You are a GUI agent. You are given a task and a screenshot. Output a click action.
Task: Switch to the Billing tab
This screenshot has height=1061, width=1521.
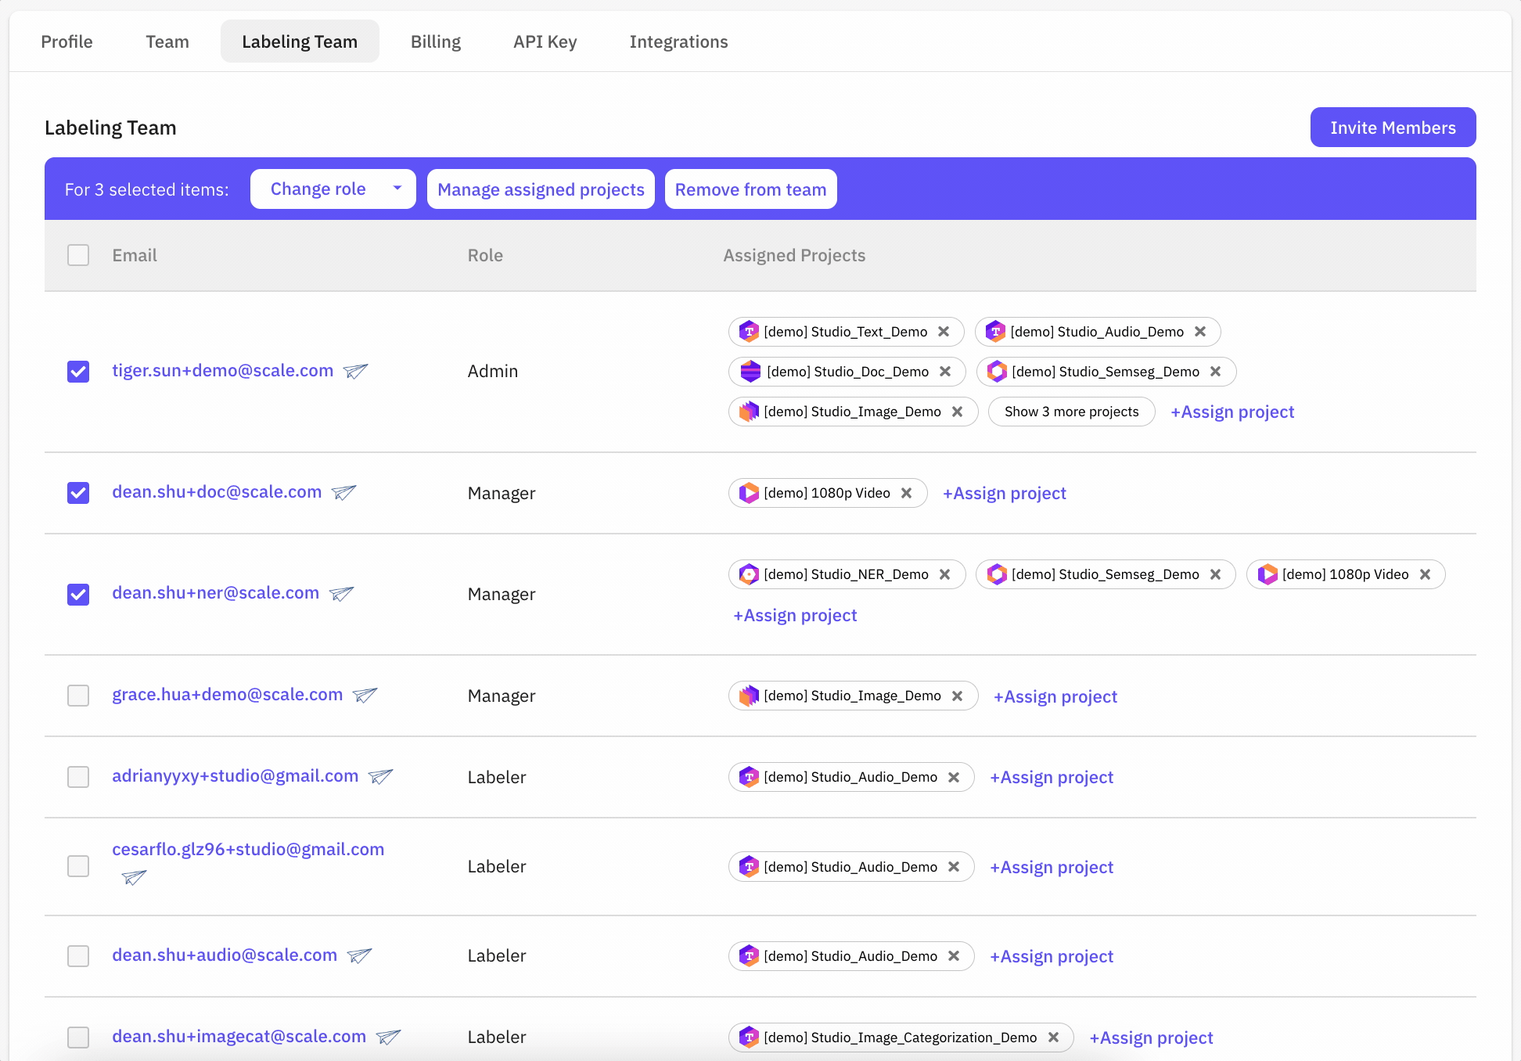436,41
